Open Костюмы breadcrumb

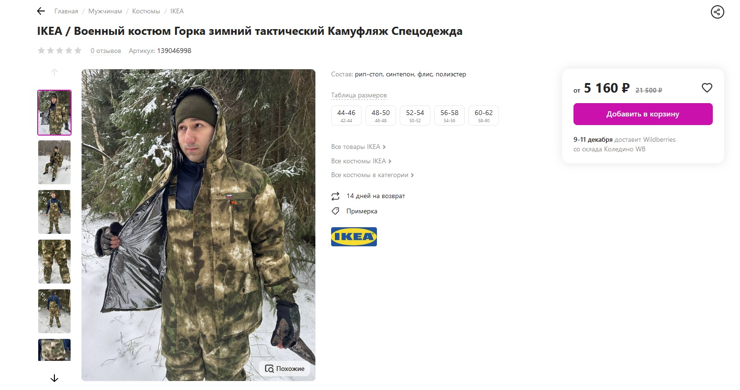[146, 11]
